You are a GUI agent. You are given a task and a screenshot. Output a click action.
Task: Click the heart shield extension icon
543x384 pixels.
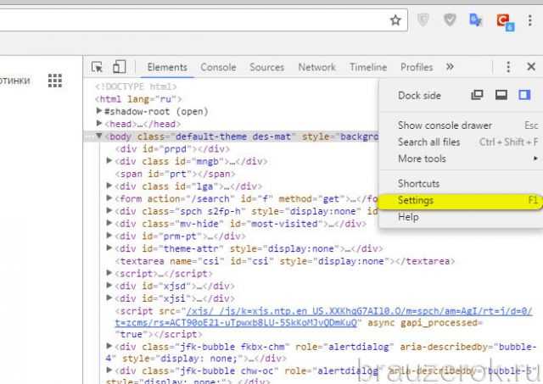pos(450,20)
